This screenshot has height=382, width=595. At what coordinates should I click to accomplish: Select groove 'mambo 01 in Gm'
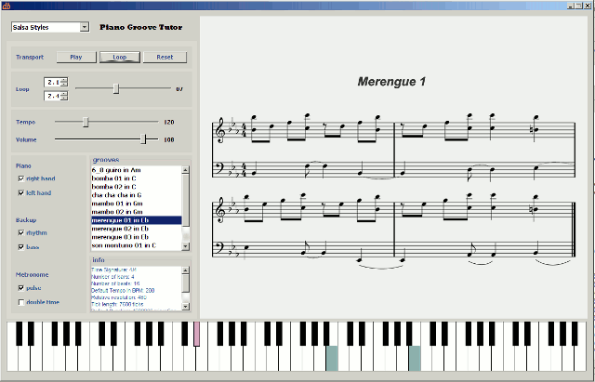point(137,204)
